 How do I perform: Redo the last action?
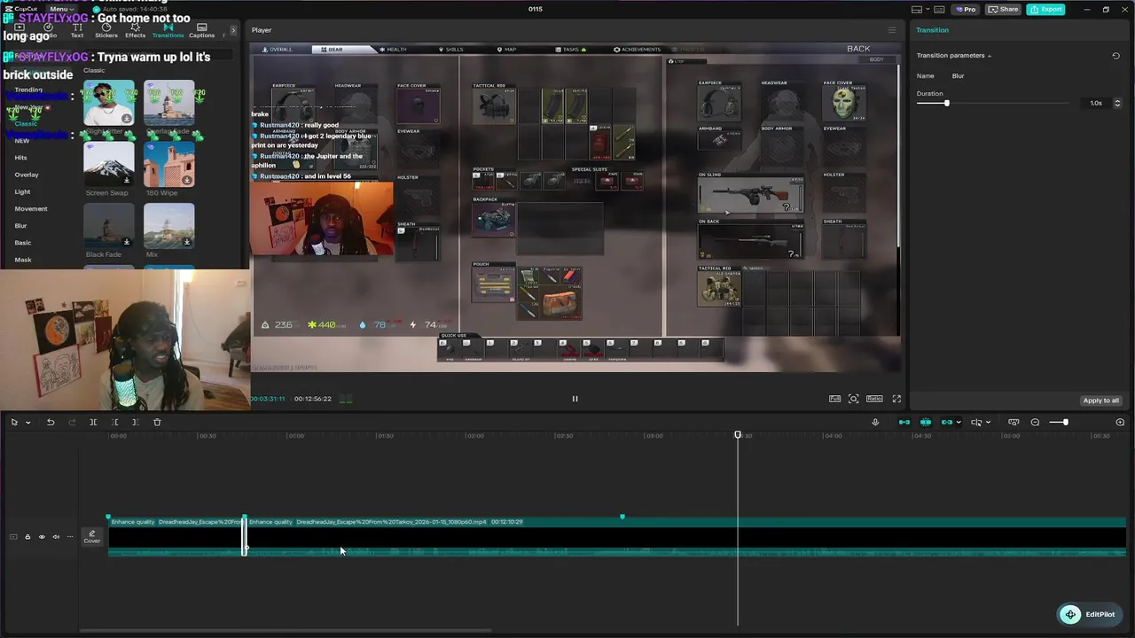click(x=72, y=423)
